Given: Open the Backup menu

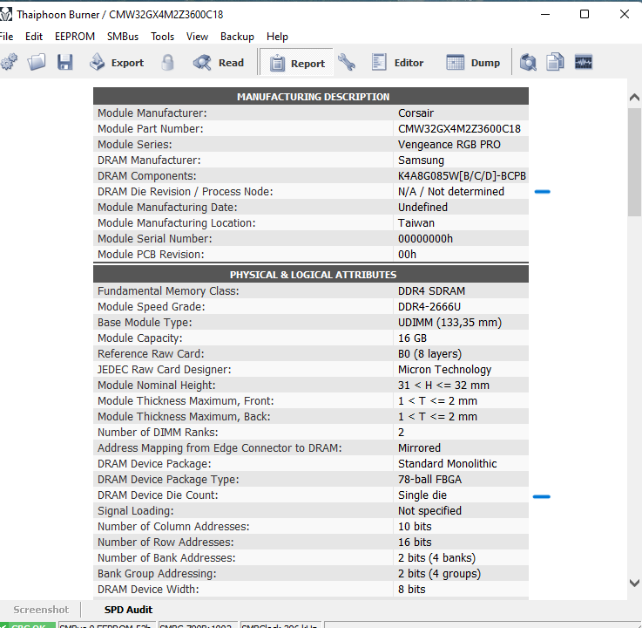Looking at the screenshot, I should point(237,37).
